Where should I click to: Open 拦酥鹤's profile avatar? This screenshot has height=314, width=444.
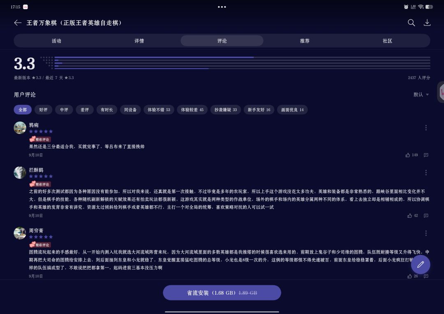20,173
